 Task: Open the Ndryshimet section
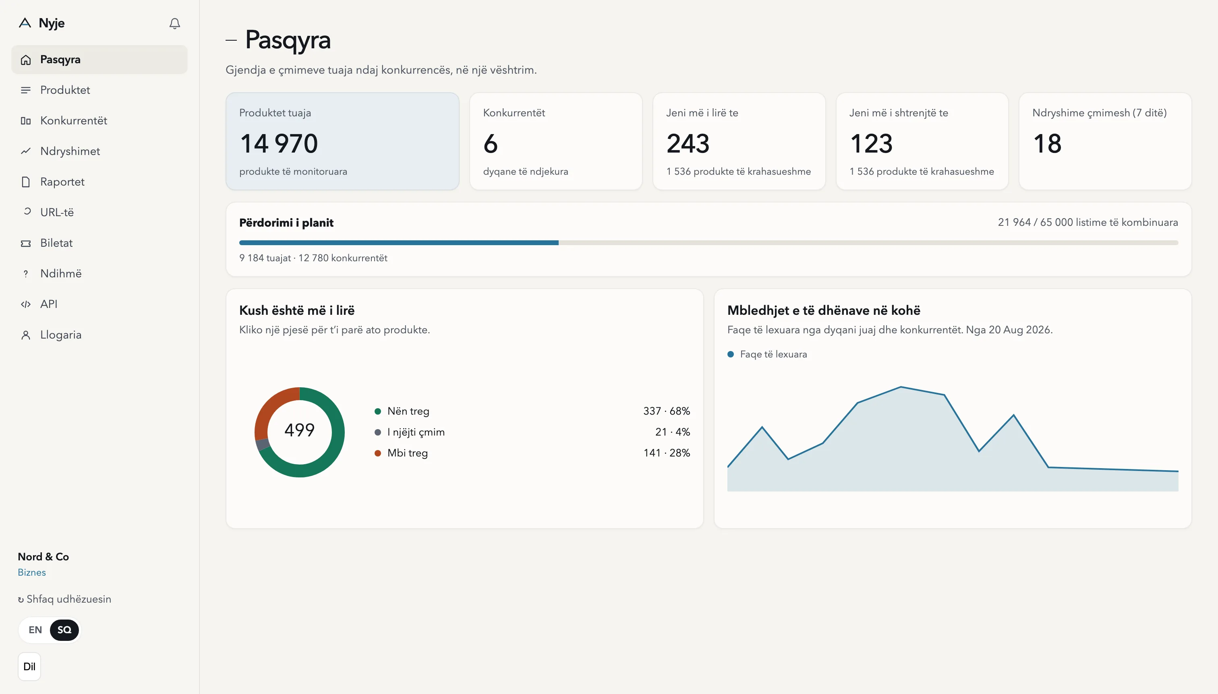[x=99, y=151]
